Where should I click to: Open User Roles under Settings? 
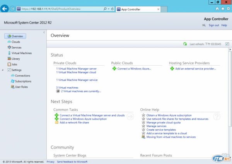click(x=19, y=87)
